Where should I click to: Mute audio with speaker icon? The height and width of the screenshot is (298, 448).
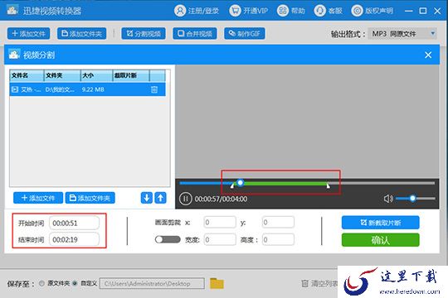pos(388,199)
